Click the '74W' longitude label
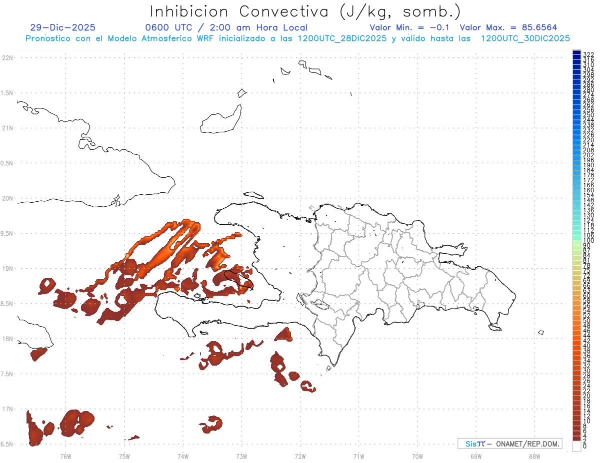The height and width of the screenshot is (463, 600). pyautogui.click(x=183, y=456)
